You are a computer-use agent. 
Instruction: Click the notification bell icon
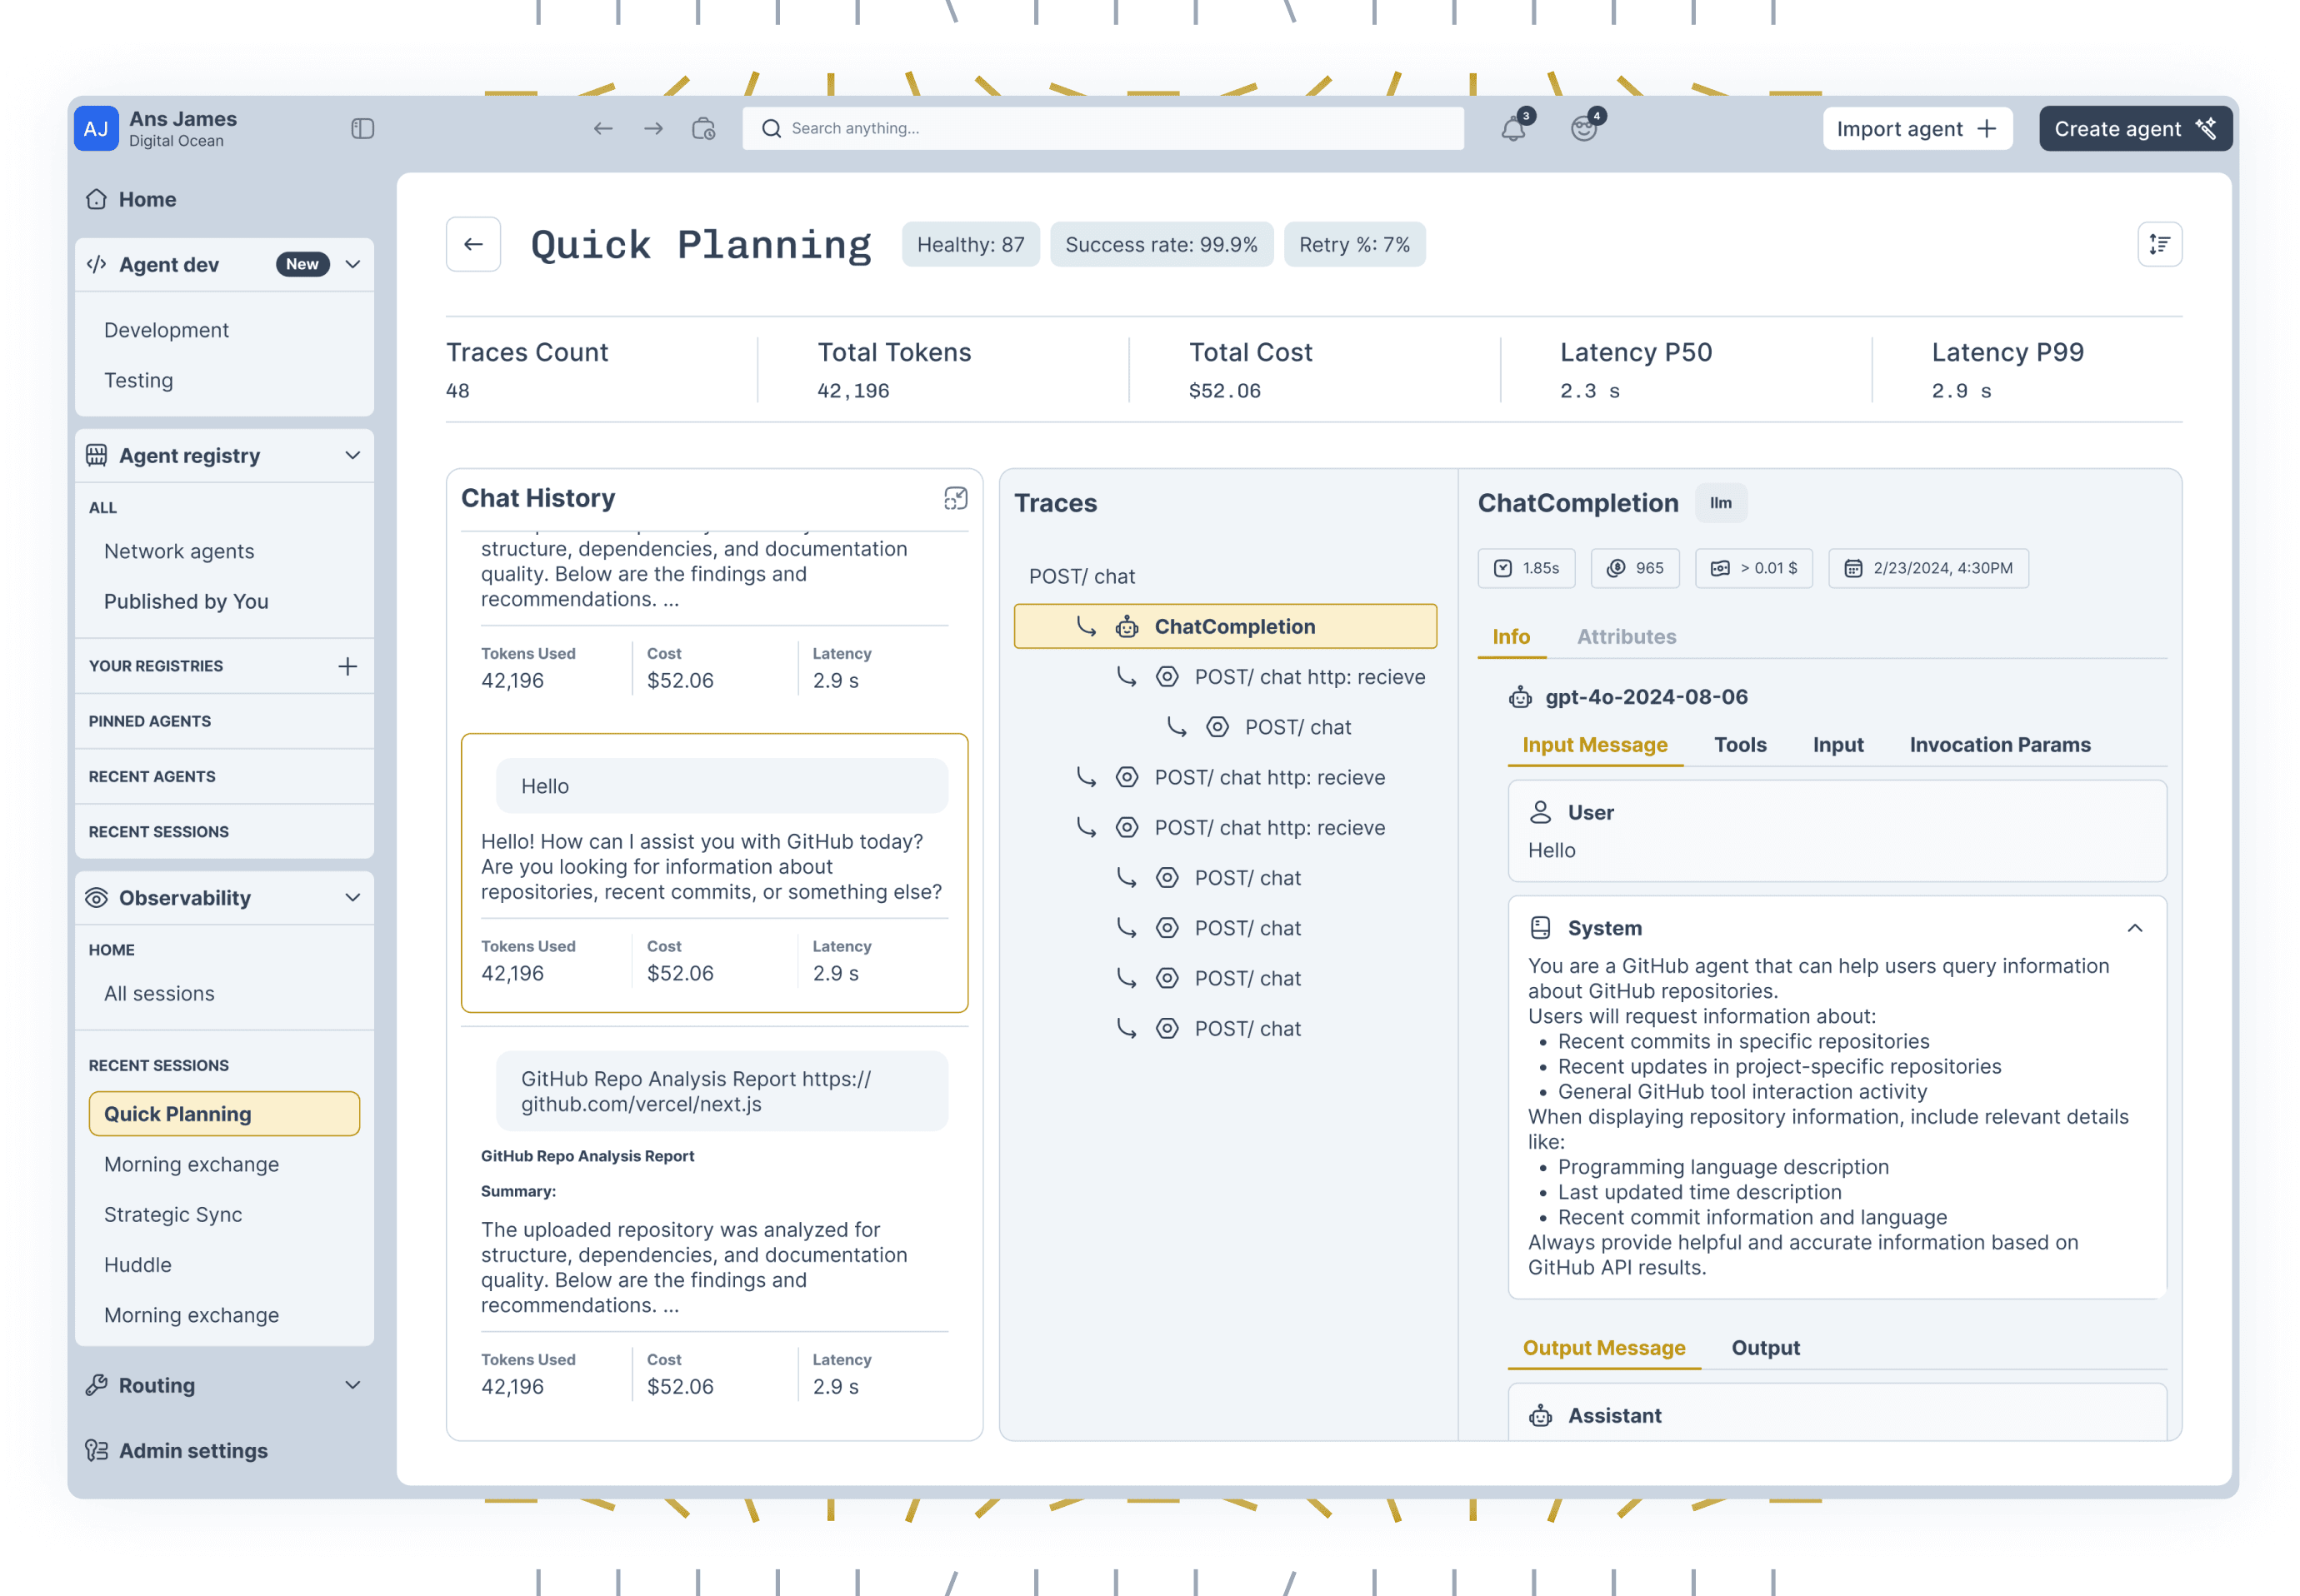click(x=1512, y=129)
